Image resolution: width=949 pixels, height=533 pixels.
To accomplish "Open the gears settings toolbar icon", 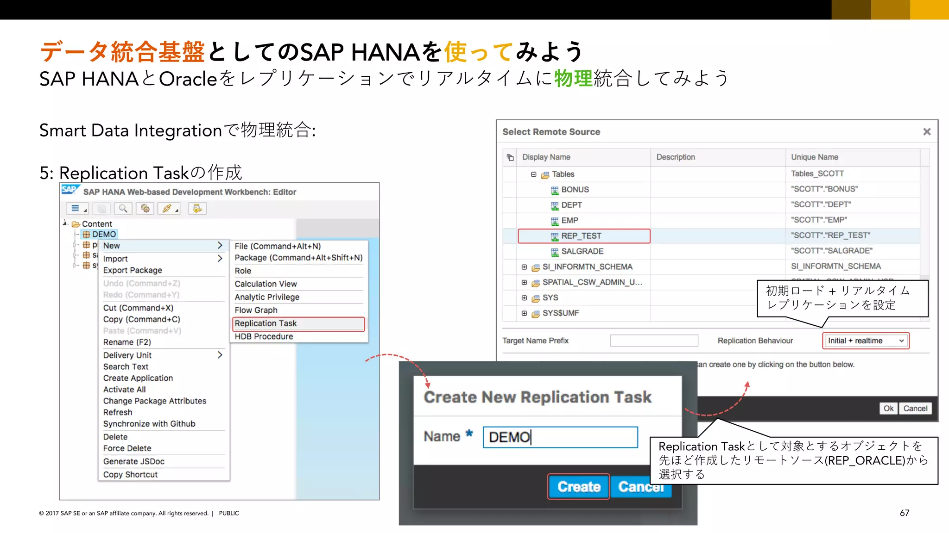I will pyautogui.click(x=145, y=209).
